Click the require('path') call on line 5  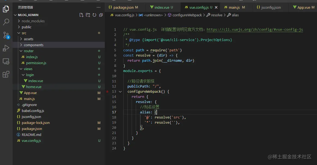[166, 50]
